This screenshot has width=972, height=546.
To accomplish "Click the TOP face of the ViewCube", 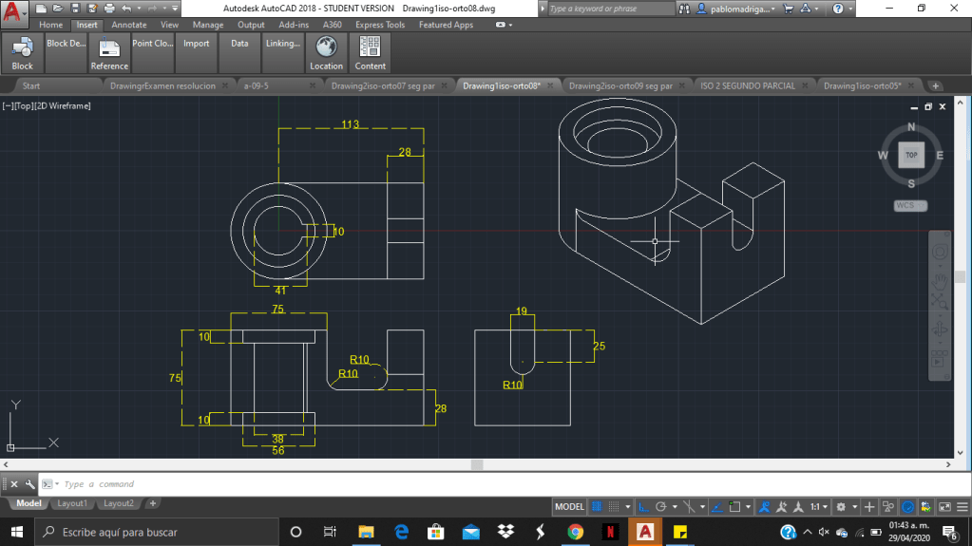I will click(x=911, y=154).
